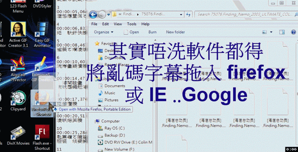Click the Burn toolbar button

(152, 32)
